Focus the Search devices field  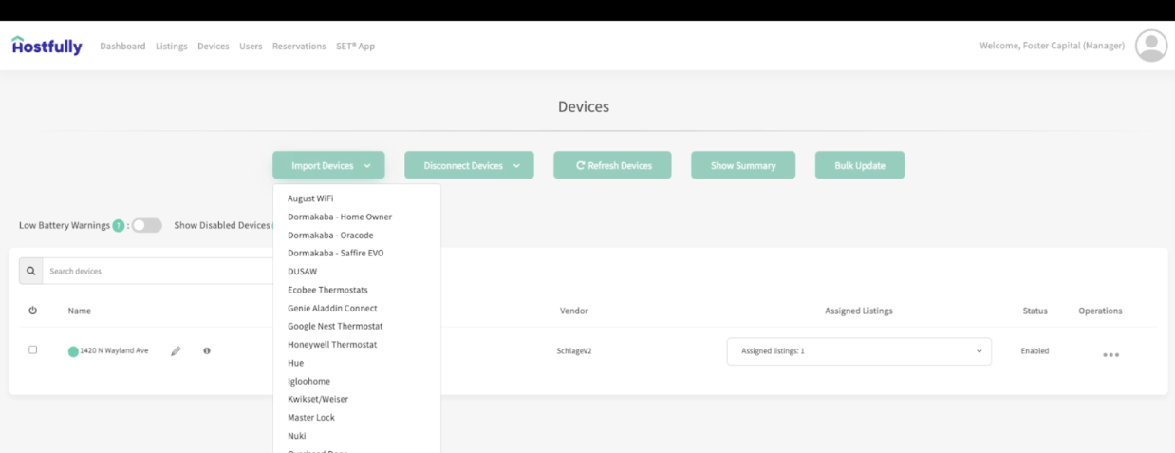point(159,271)
